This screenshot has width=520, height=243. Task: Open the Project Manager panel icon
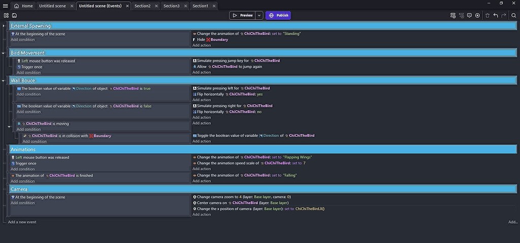click(6, 15)
